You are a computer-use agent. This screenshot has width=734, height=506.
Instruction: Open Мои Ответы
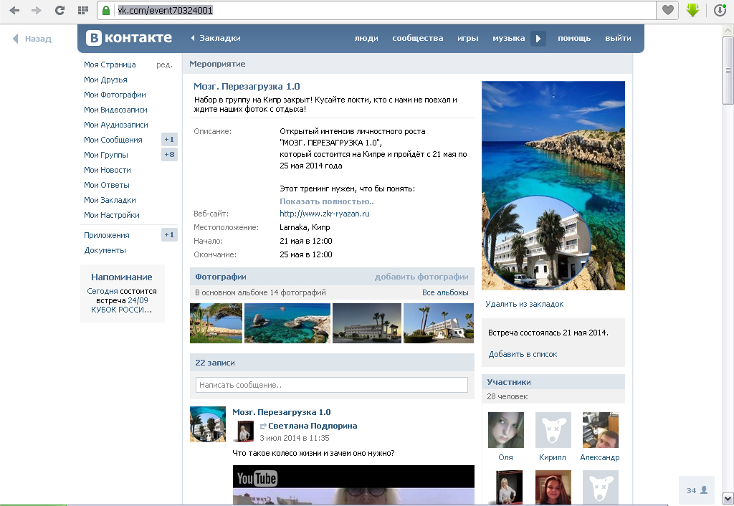point(107,185)
